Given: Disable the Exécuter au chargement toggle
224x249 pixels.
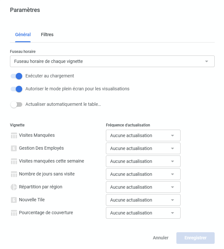Looking at the screenshot, I should click(16, 76).
